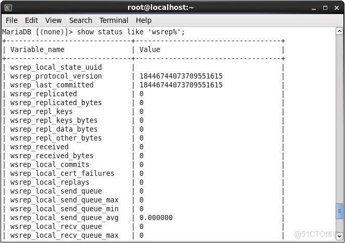
Task: Click the vertical scrollbar thumb
Action: pos(340,211)
